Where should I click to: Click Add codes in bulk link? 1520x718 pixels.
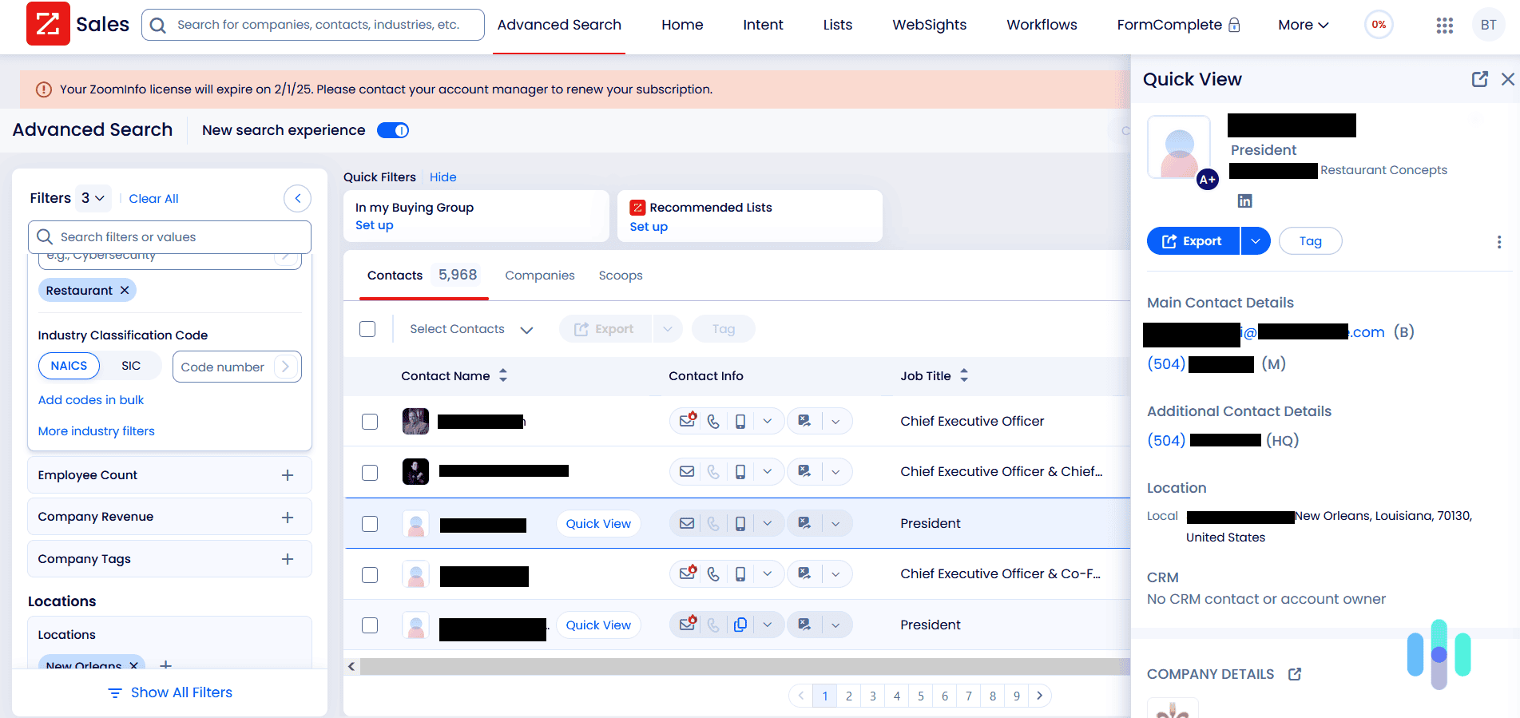pos(91,400)
